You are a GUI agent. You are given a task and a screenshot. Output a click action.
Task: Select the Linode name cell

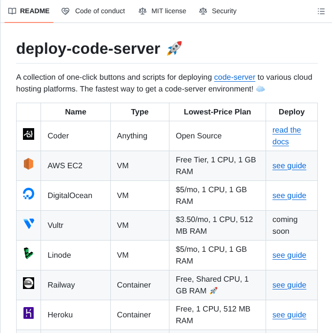76,255
